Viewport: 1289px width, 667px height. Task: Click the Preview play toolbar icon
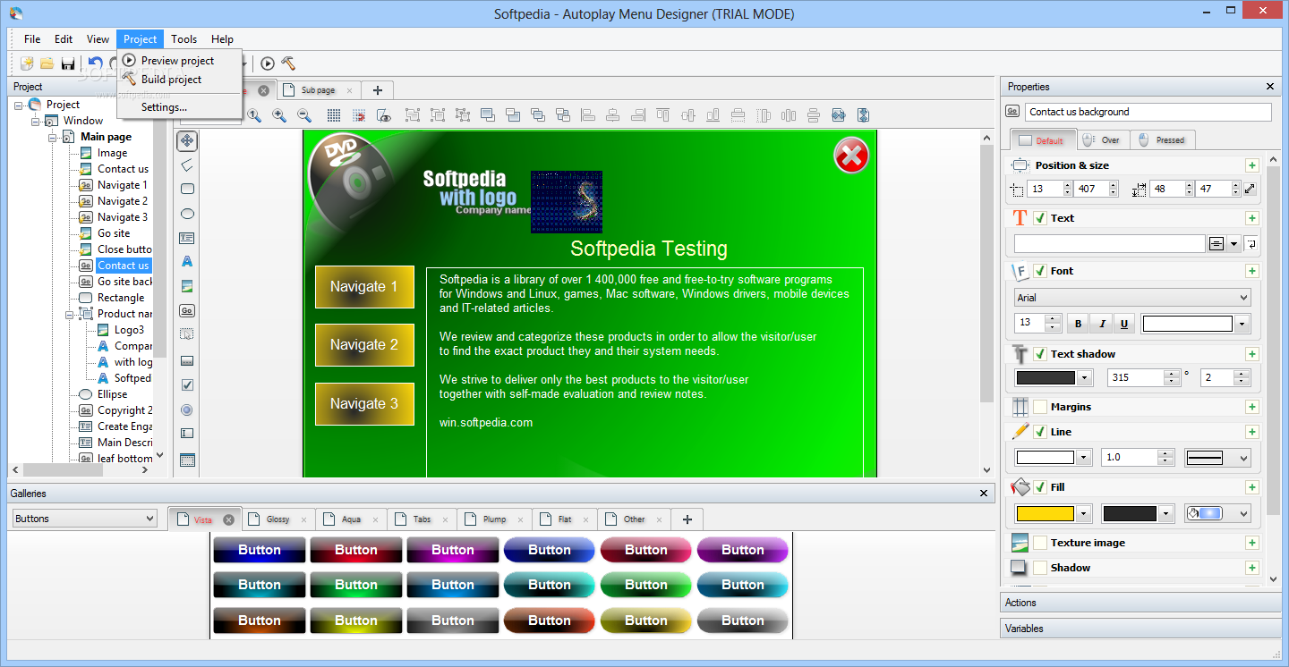pyautogui.click(x=267, y=63)
